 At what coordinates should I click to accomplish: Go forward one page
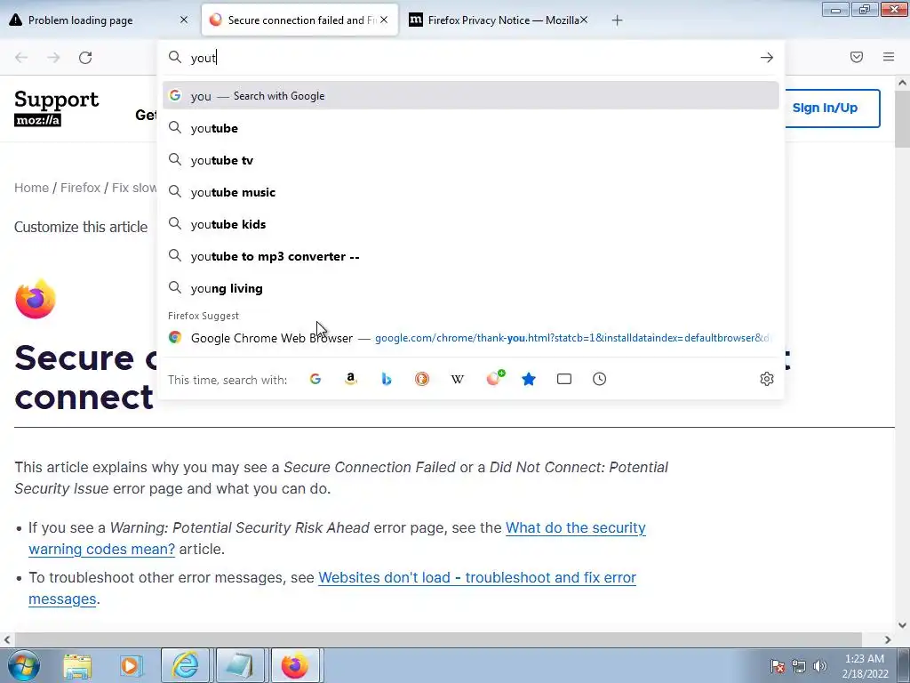(x=53, y=58)
